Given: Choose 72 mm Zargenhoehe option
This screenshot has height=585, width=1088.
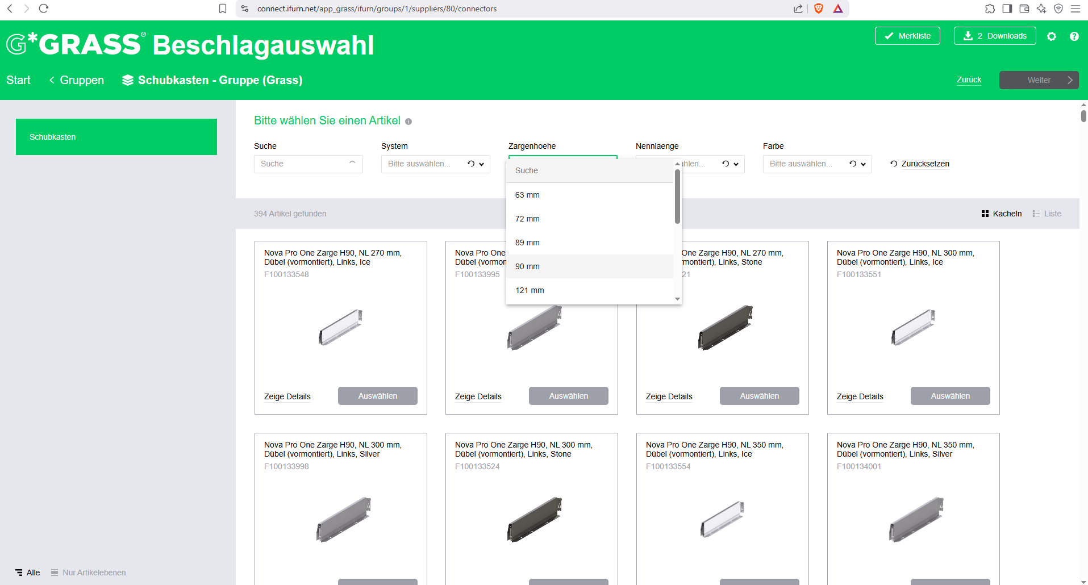Looking at the screenshot, I should [589, 219].
